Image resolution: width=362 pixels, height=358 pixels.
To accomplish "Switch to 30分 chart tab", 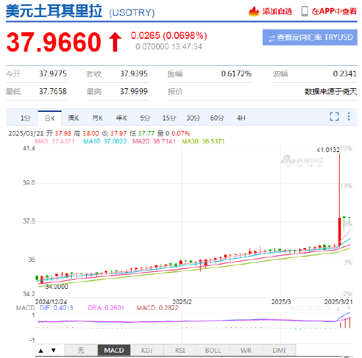I will 194,118.
